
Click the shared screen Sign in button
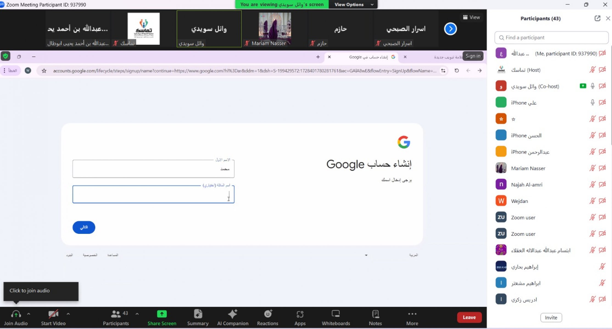pyautogui.click(x=473, y=56)
